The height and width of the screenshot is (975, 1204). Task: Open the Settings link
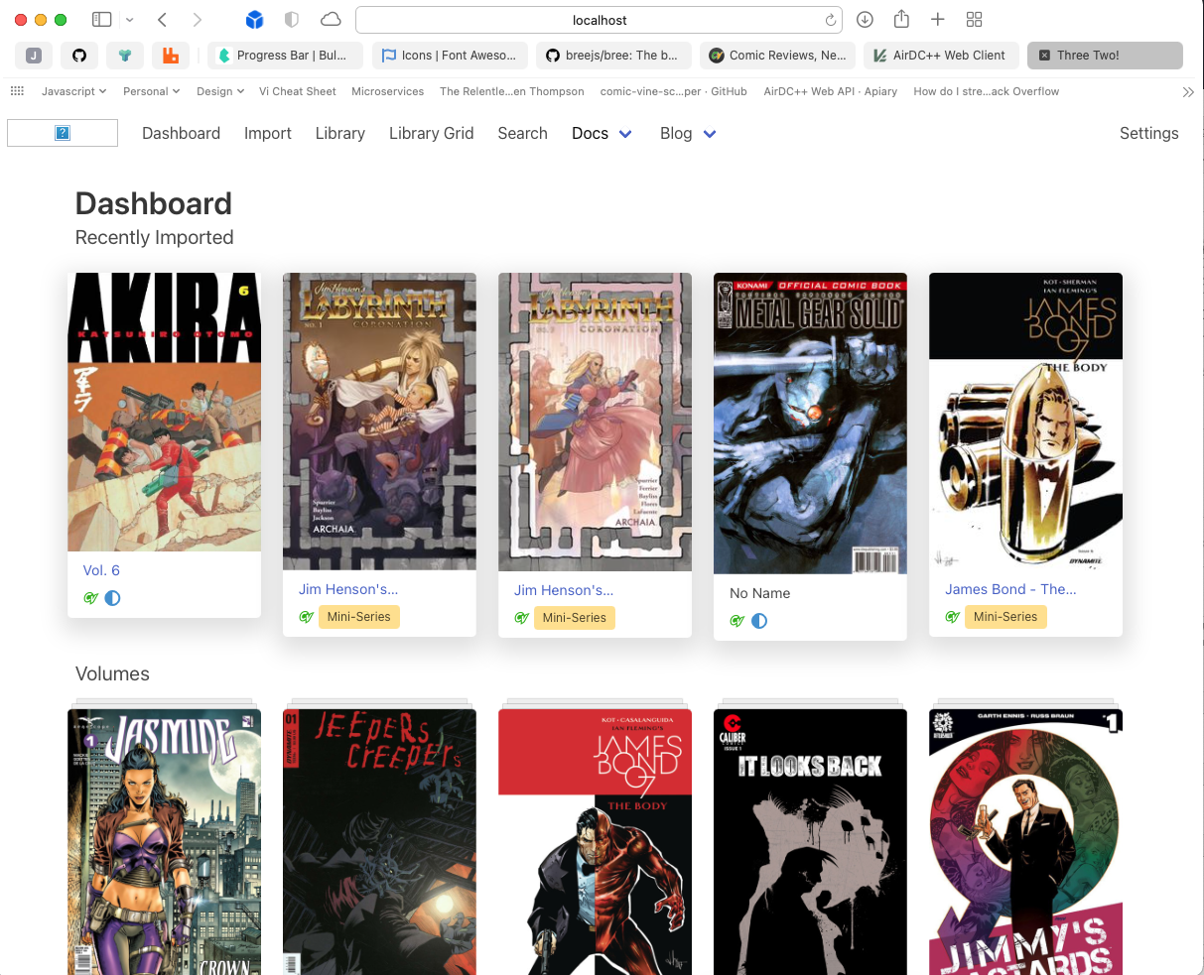click(x=1148, y=133)
